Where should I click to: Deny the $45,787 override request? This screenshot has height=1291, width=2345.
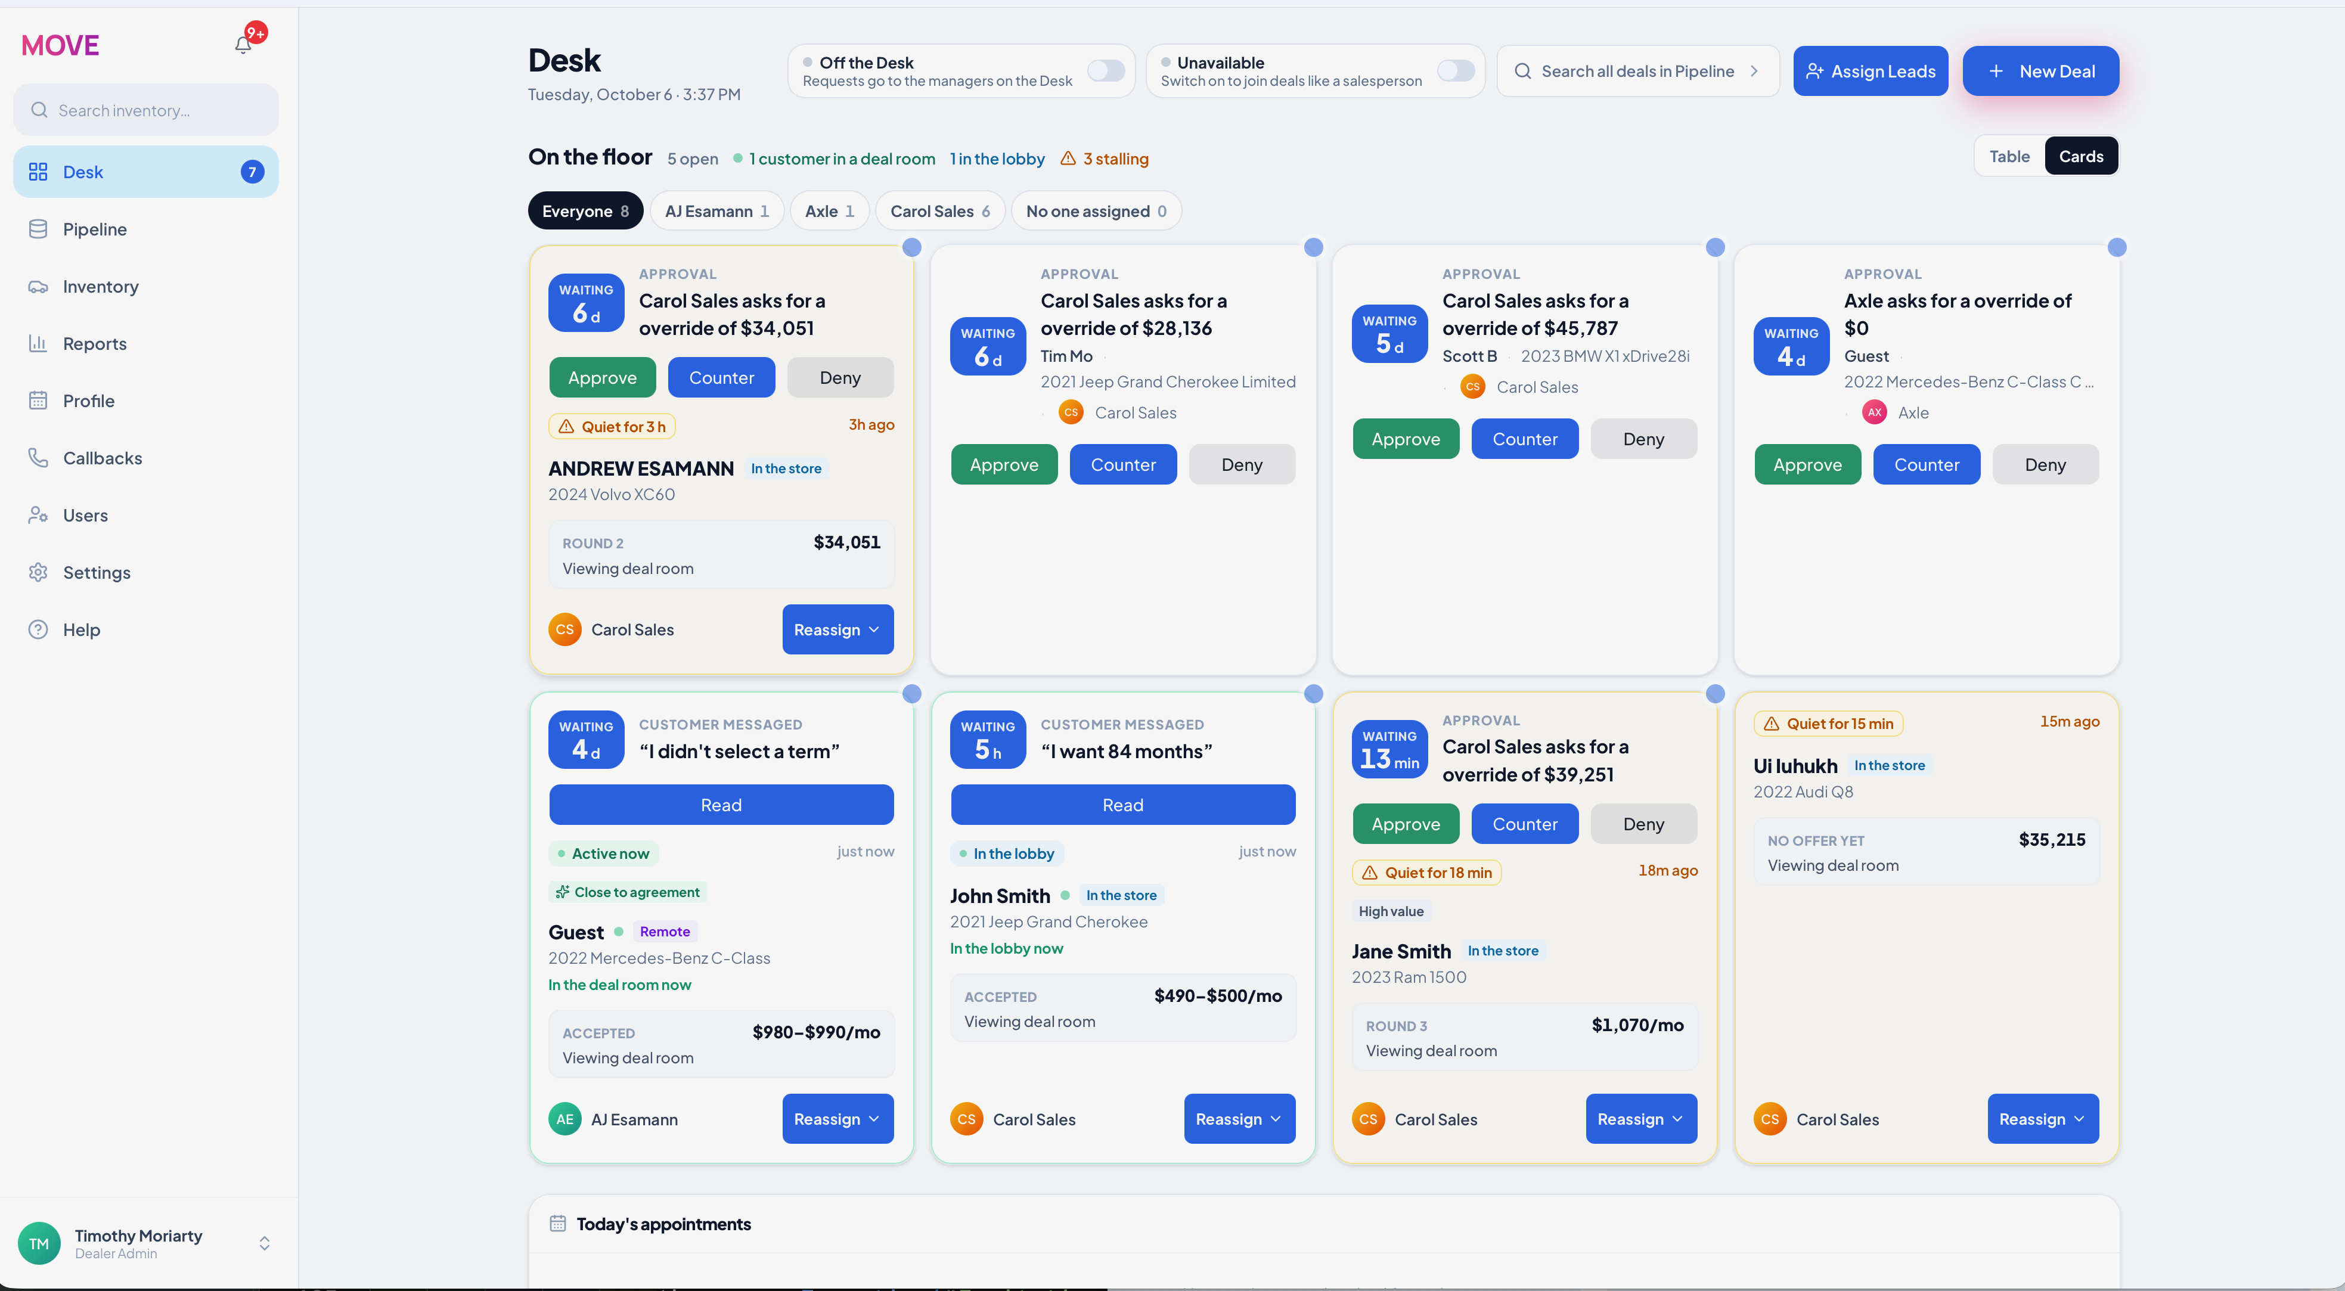coord(1643,439)
